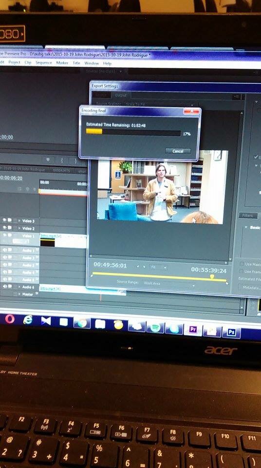Mute Audio 4 track speaker icon
The width and height of the screenshot is (261, 468).
[x=5, y=272]
